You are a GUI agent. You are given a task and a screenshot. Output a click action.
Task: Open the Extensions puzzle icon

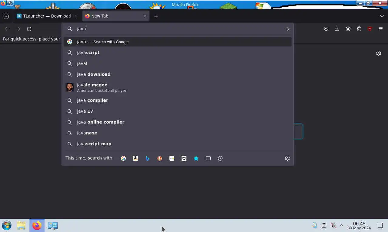359,29
